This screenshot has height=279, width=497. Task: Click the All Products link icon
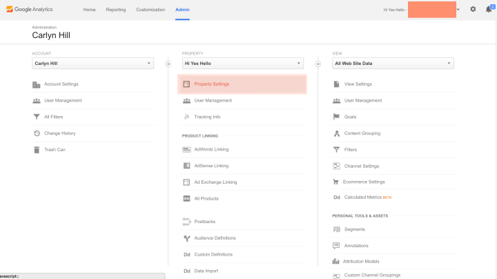(x=186, y=198)
